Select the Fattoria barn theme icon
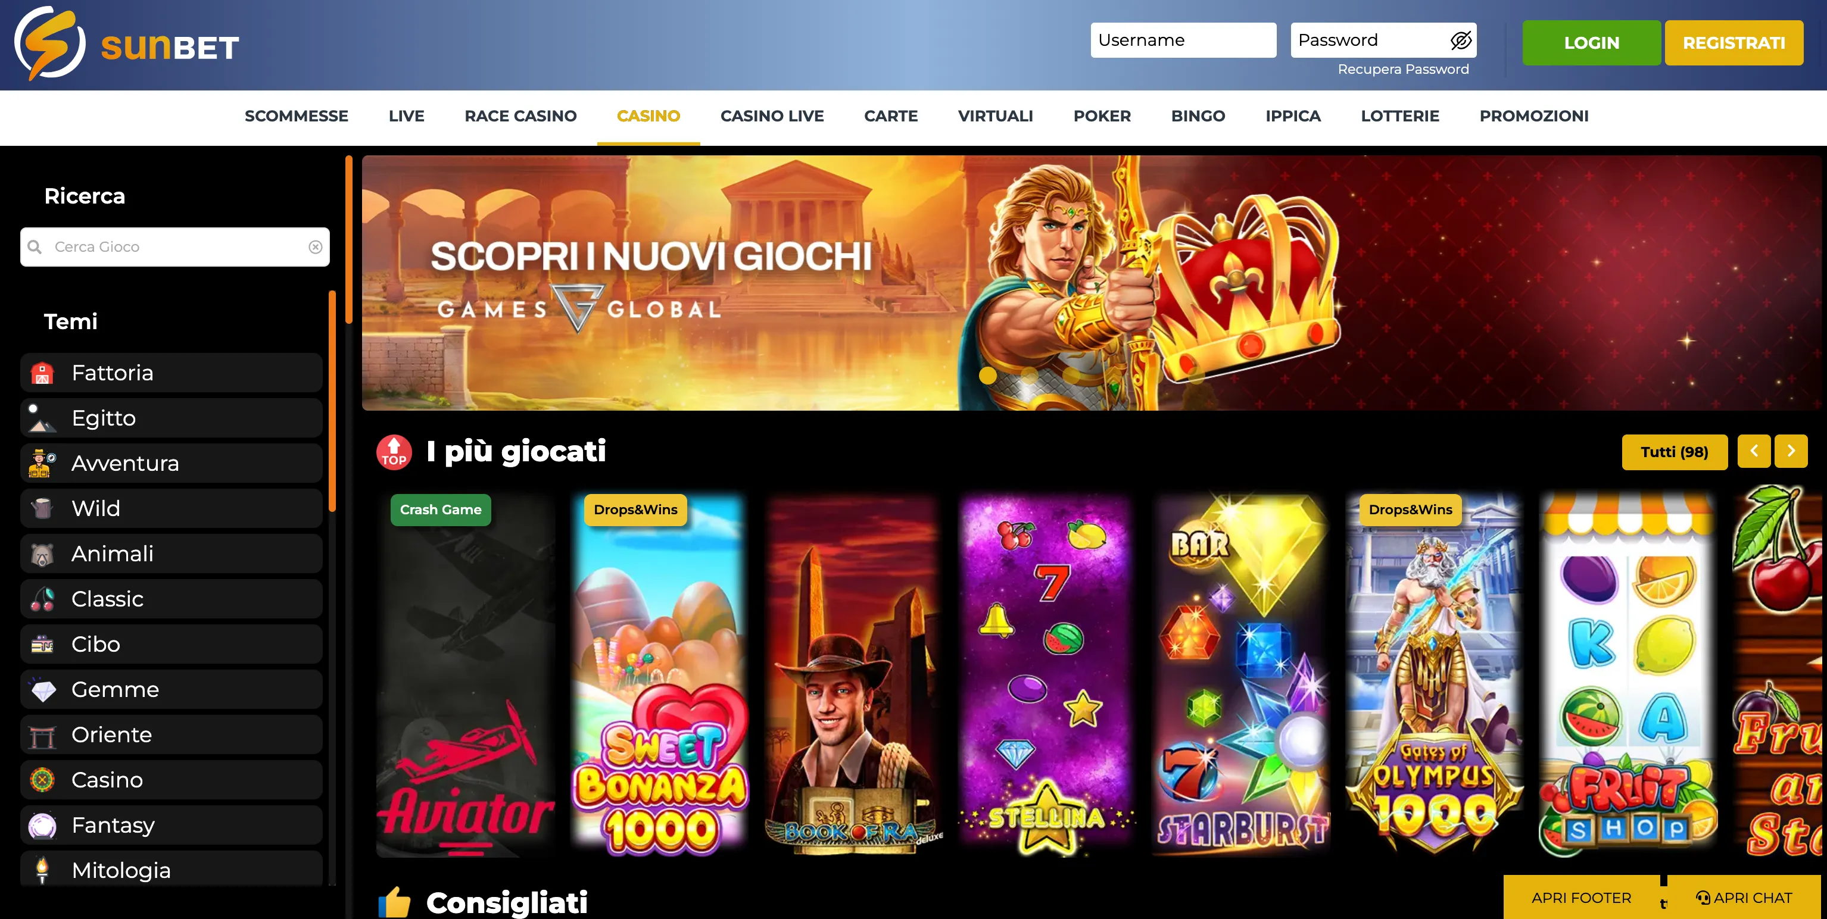The height and width of the screenshot is (919, 1827). [42, 373]
